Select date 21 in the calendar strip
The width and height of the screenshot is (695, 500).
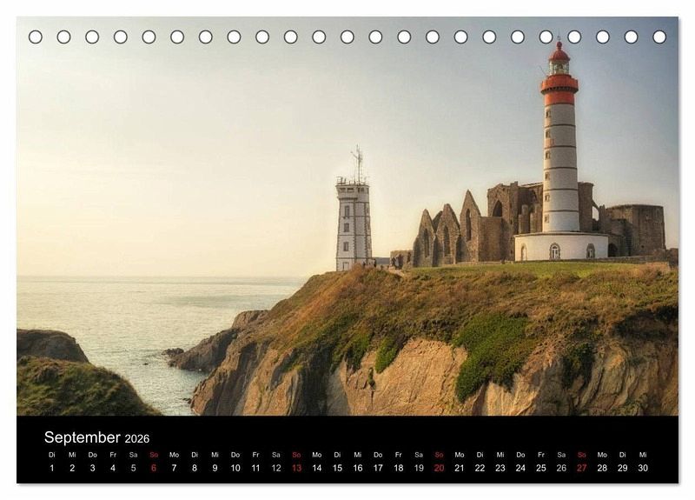tap(460, 468)
